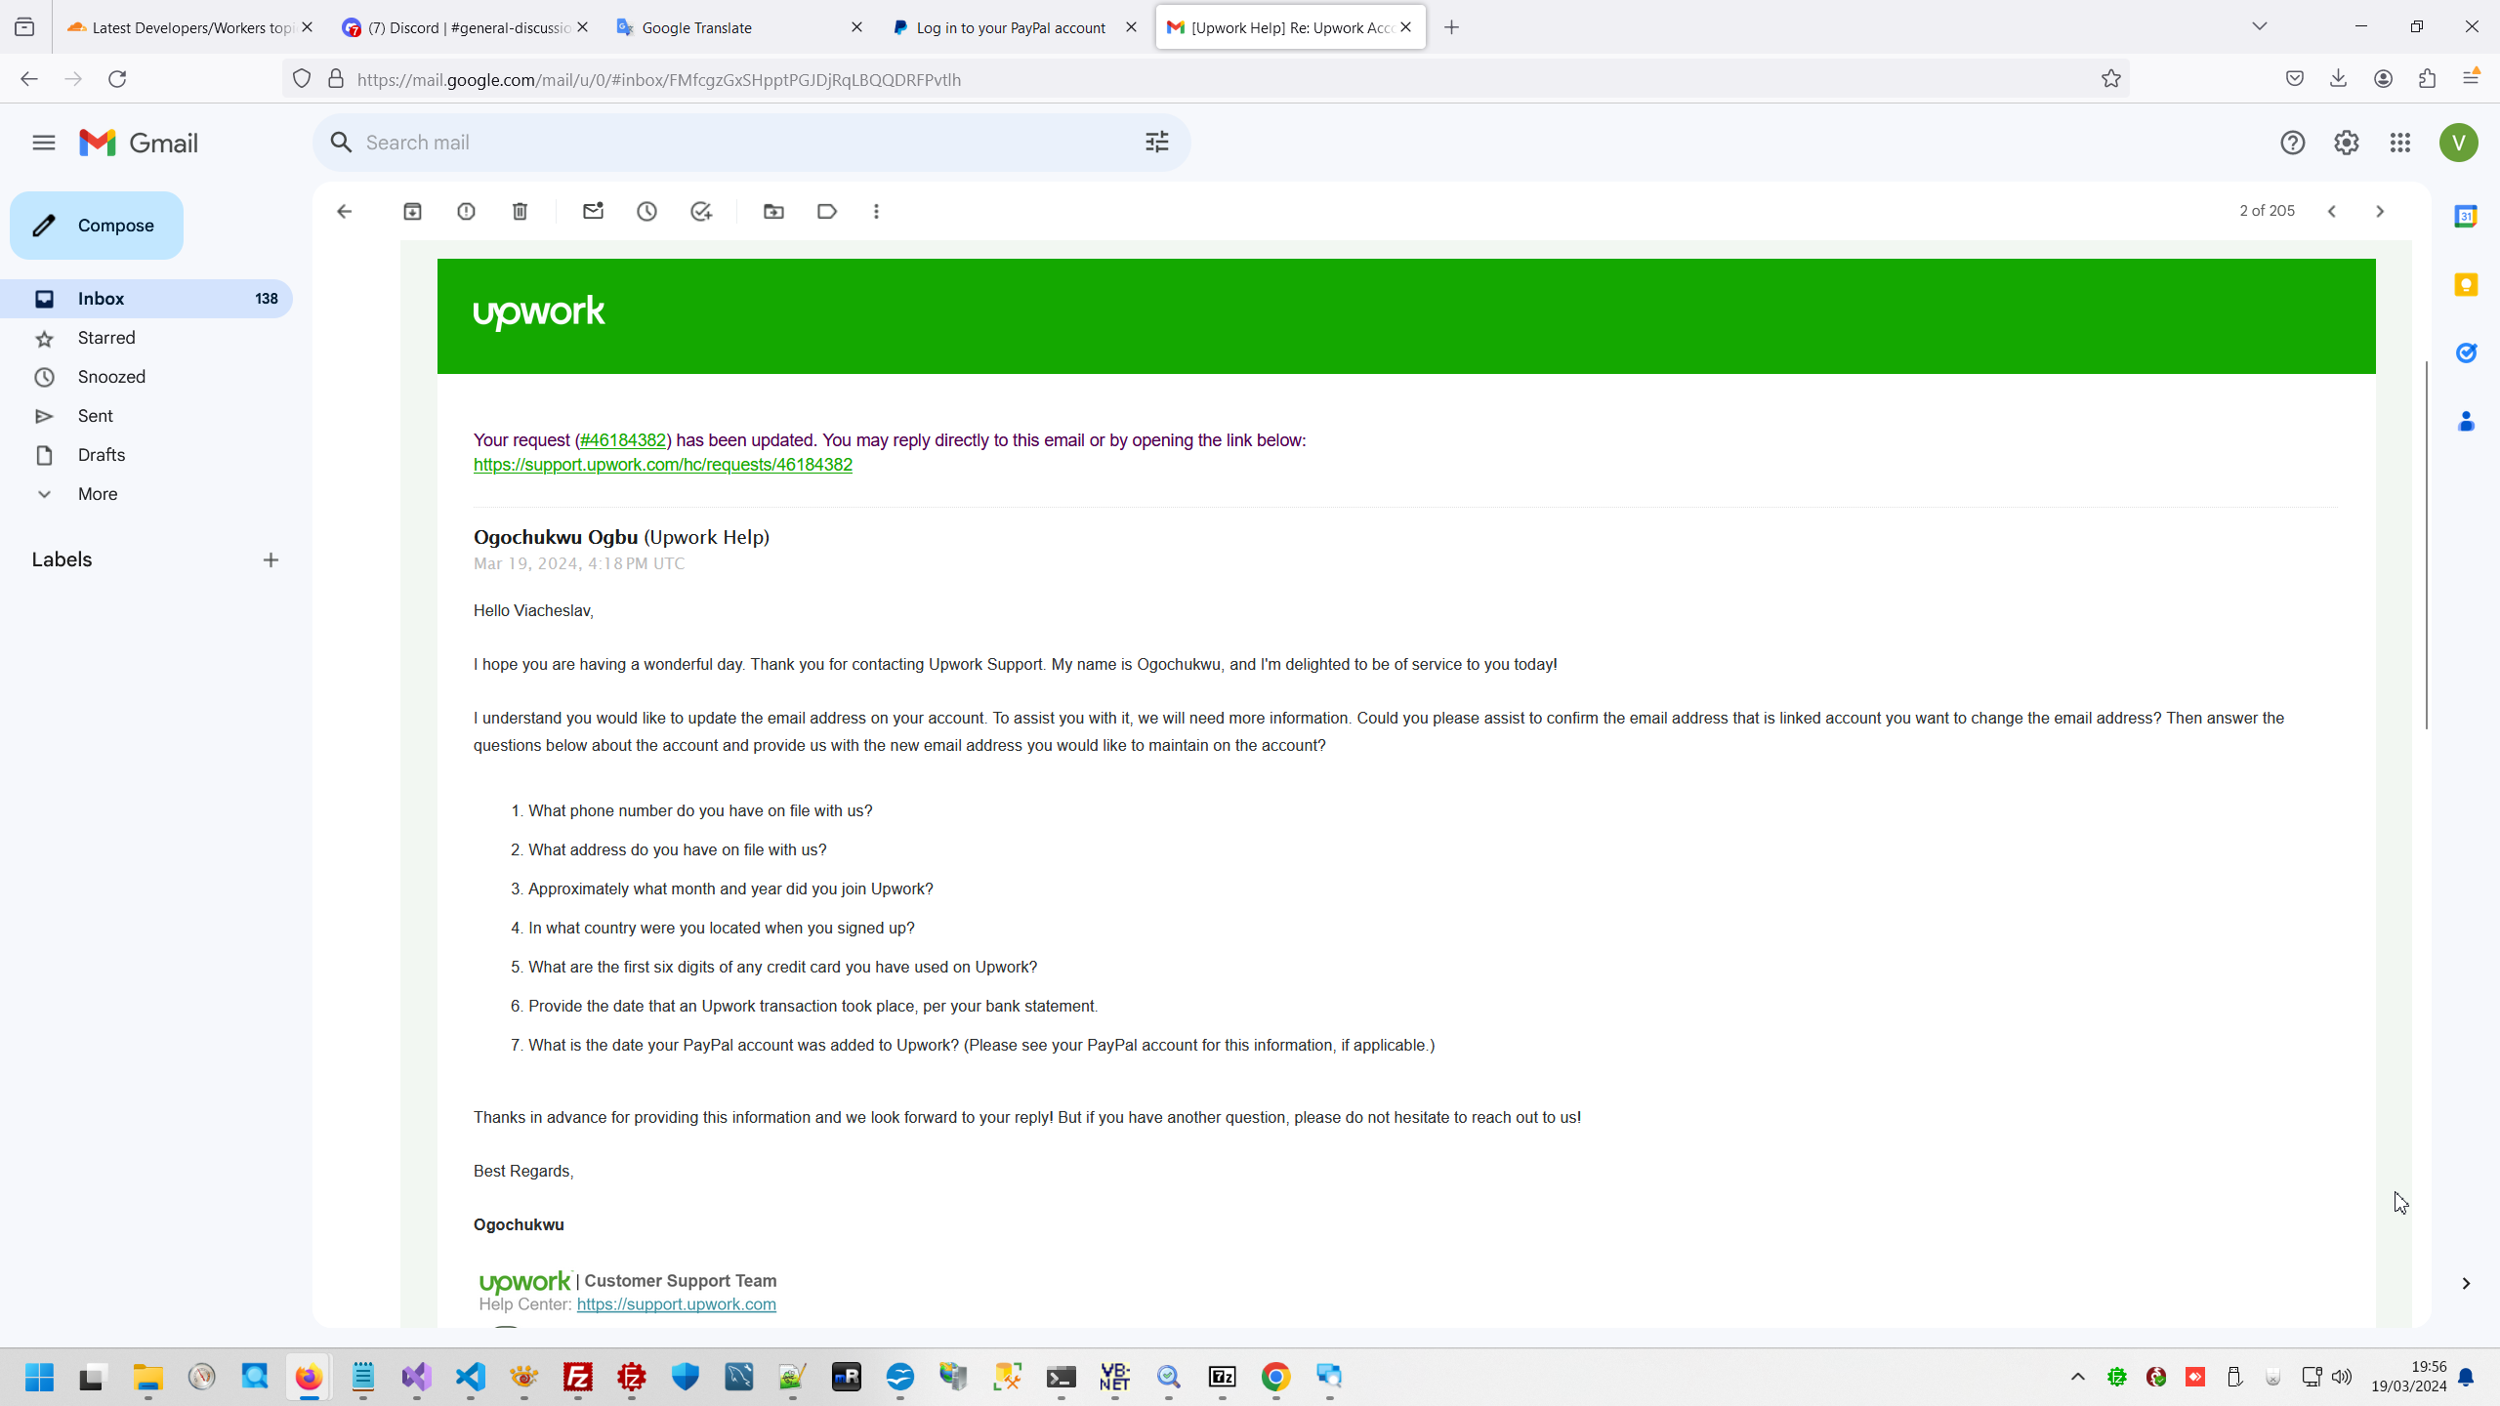2500x1406 pixels.
Task: Report this email as spam
Action: click(466, 211)
